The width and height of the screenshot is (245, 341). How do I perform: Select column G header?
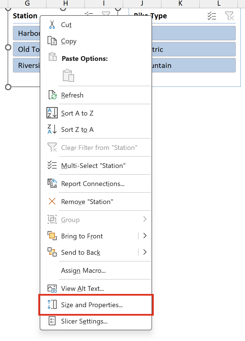pos(27,3)
